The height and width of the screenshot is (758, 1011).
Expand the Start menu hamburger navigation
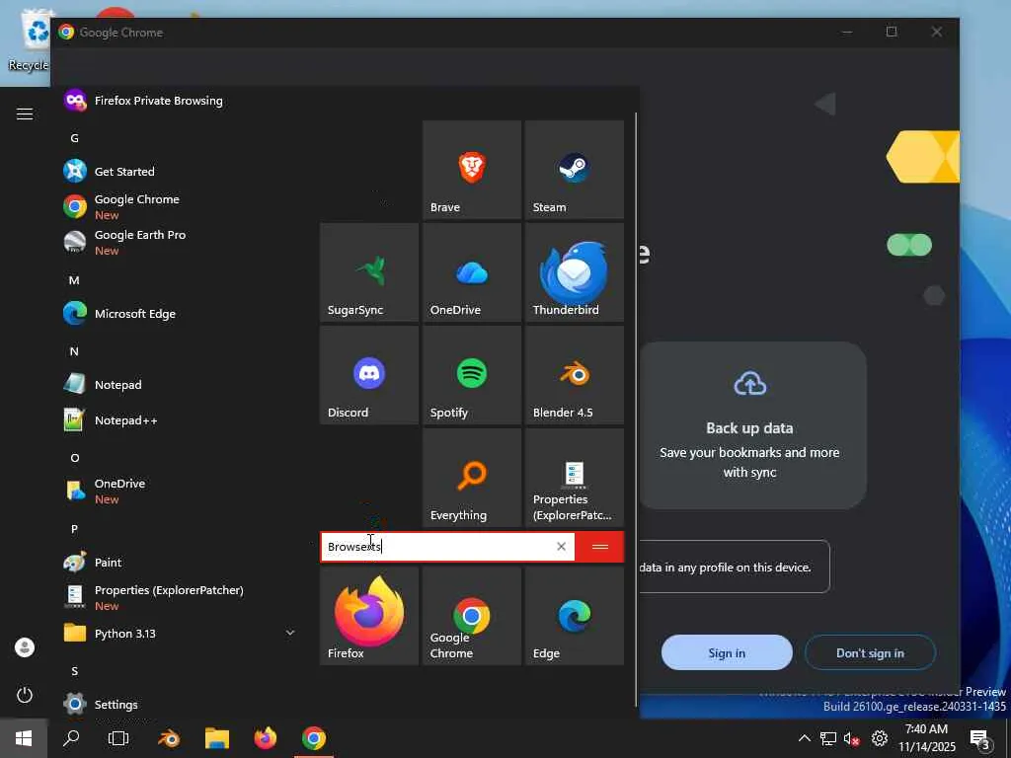click(x=25, y=114)
